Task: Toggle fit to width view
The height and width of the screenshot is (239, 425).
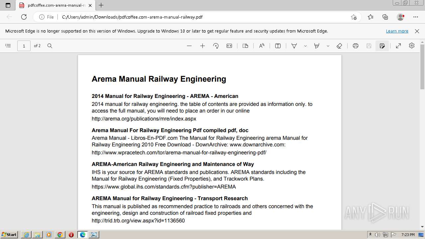Action: (x=229, y=46)
